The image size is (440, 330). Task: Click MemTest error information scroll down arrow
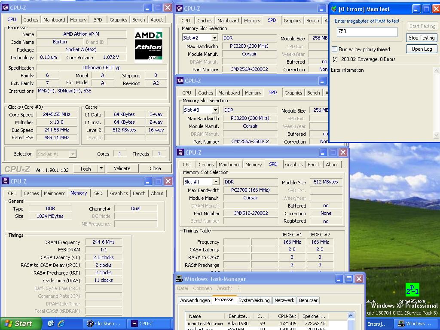pos(437,135)
